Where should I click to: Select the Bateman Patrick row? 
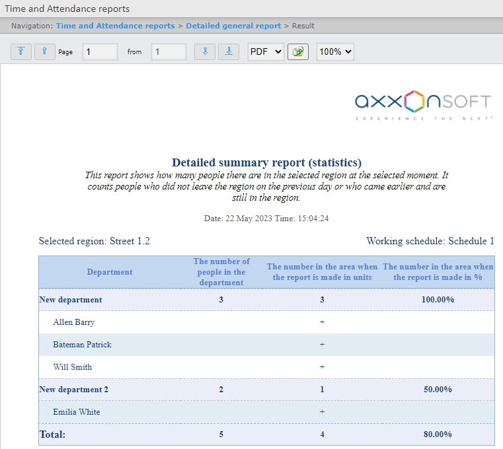click(82, 345)
